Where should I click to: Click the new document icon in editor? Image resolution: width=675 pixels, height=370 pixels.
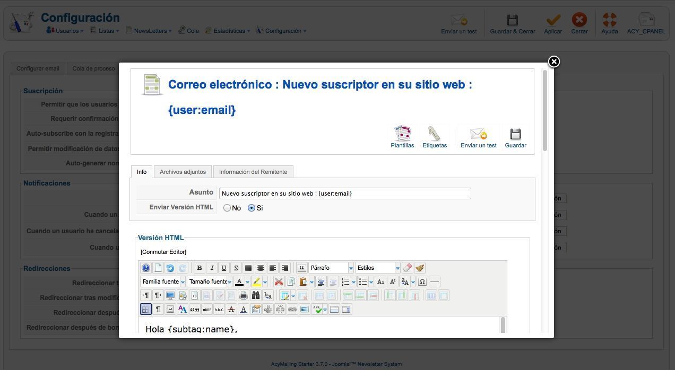pos(158,268)
